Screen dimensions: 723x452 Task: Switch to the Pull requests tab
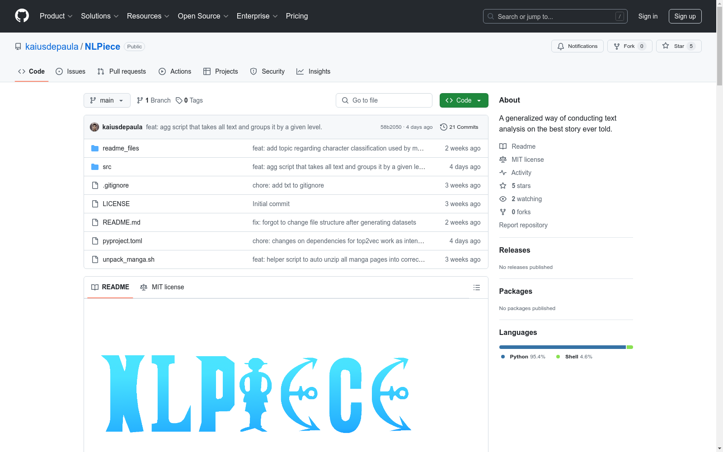point(122,71)
